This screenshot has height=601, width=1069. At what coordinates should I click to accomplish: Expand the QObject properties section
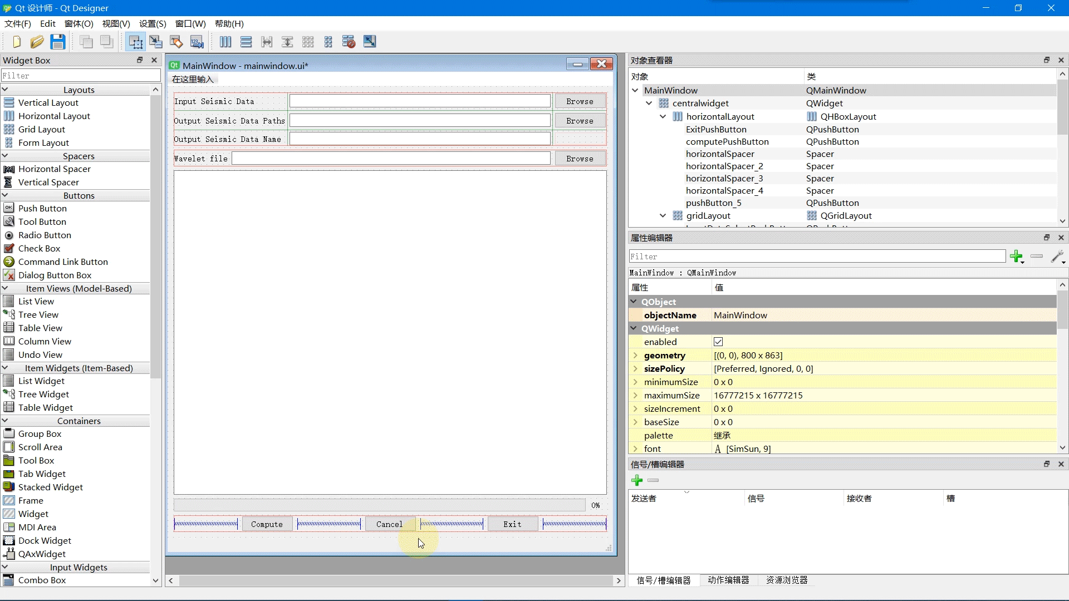point(634,302)
